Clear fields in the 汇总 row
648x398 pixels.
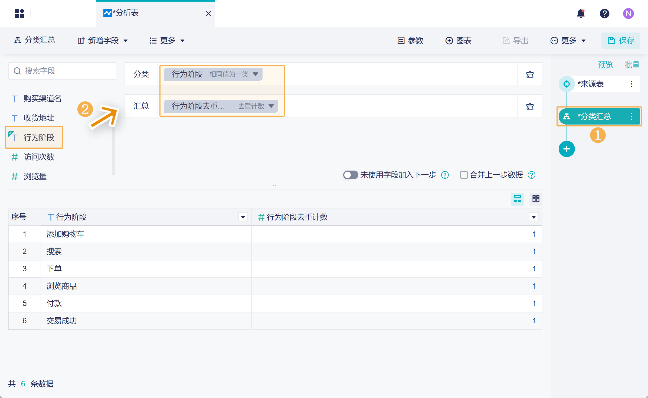coord(530,106)
